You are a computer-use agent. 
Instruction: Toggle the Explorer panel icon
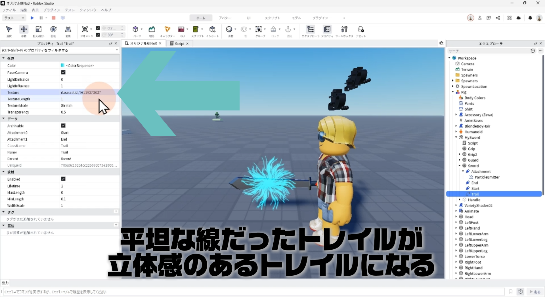tap(310, 29)
